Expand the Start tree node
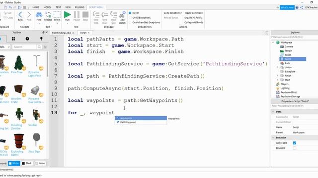This screenshot has height=178, width=318. 277,80
